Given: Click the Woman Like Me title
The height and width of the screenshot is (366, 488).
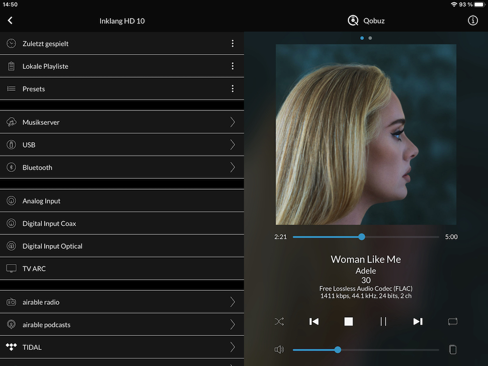Looking at the screenshot, I should tap(366, 259).
